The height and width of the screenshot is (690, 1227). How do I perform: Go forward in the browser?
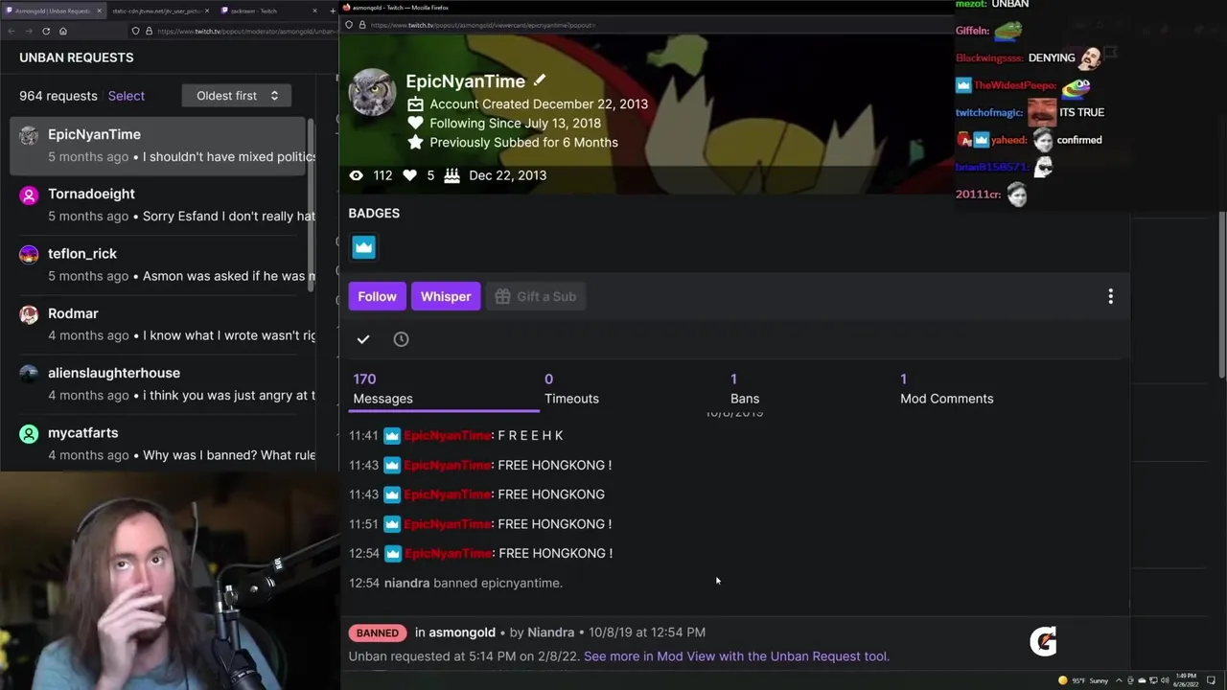coord(28,31)
